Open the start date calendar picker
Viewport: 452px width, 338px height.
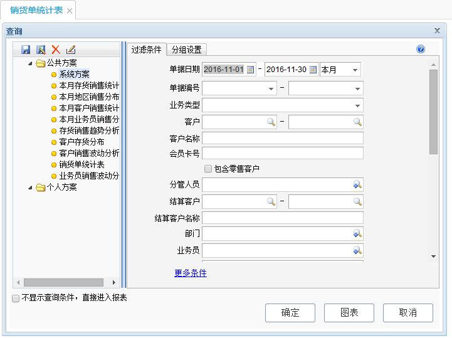point(251,70)
